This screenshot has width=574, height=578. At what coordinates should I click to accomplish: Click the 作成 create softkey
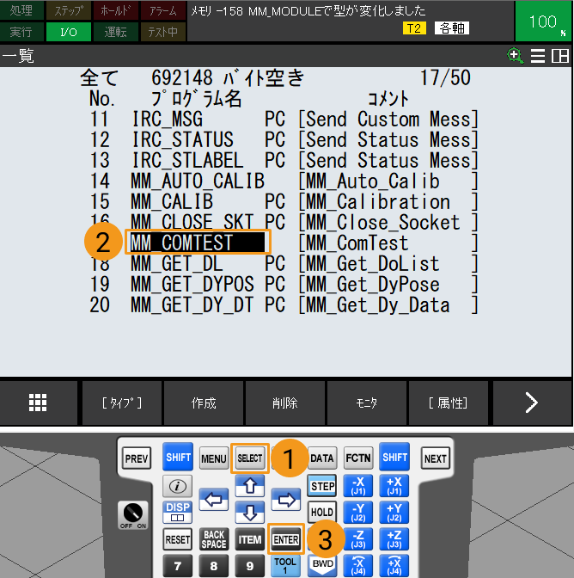tap(204, 403)
